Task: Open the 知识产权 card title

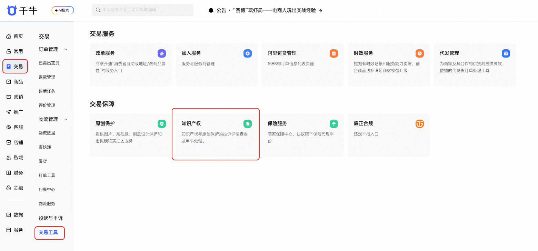Action: [x=191, y=123]
